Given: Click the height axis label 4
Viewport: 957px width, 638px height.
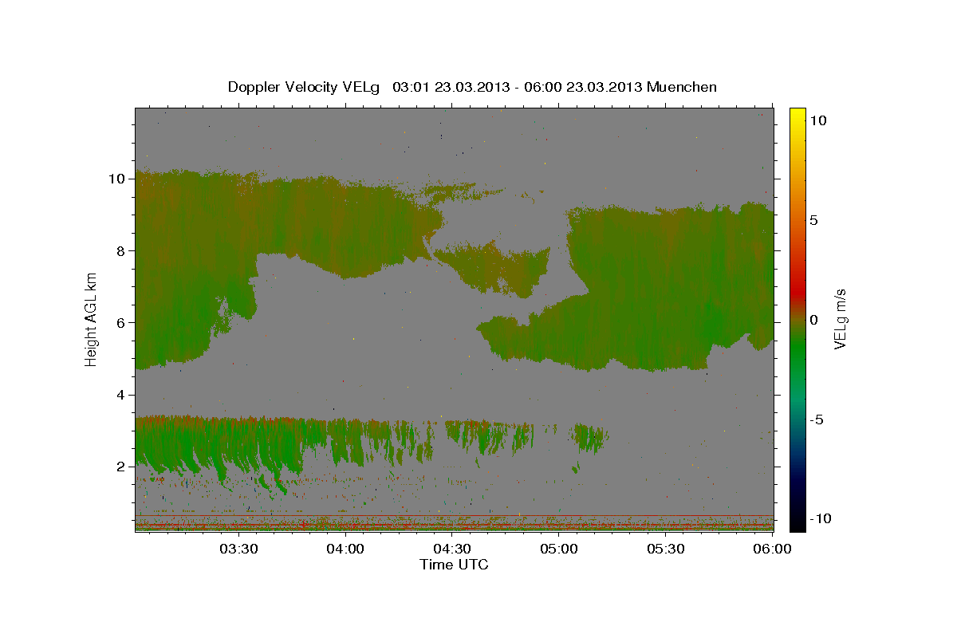Looking at the screenshot, I should [120, 395].
